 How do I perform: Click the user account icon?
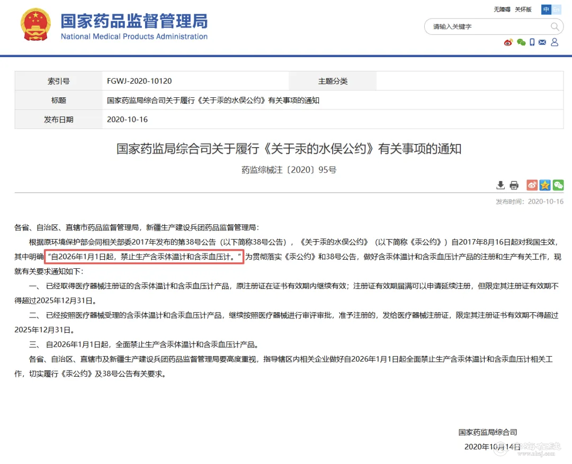tap(555, 42)
